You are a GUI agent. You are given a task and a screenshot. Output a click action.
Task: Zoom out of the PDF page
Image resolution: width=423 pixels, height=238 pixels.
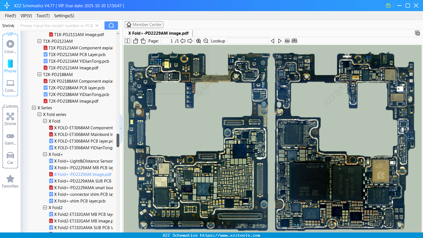click(x=206, y=41)
